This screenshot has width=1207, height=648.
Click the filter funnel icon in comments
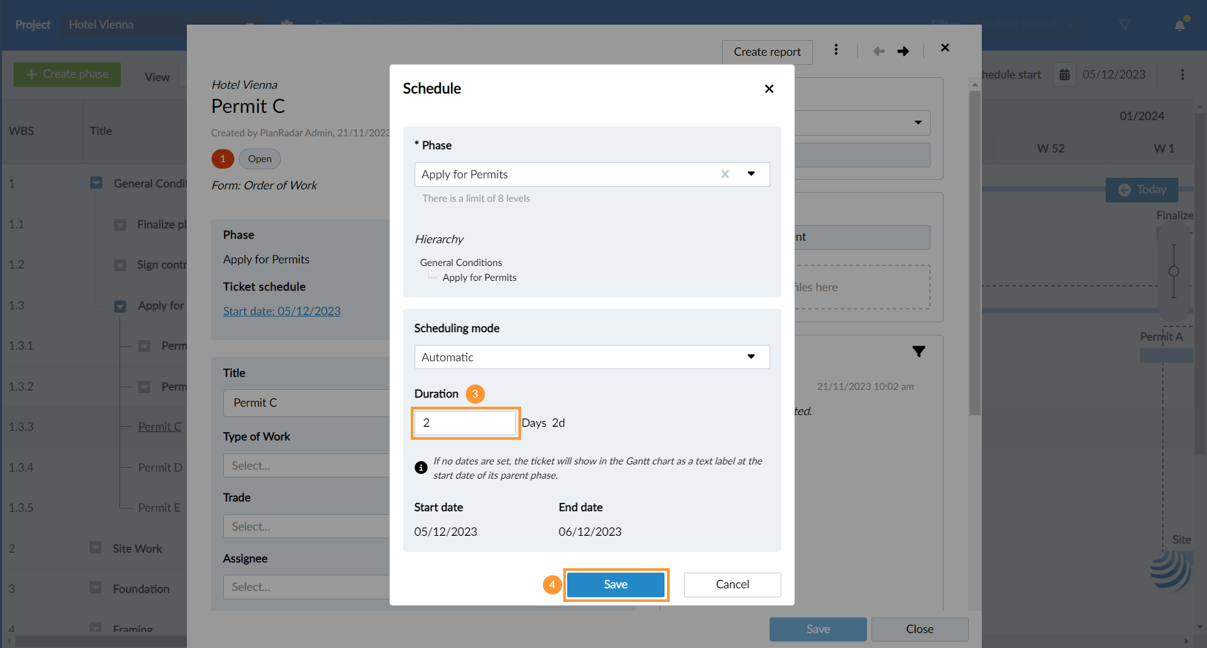click(918, 352)
